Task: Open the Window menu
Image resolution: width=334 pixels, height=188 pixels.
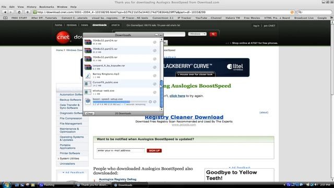Action: tap(62, 7)
